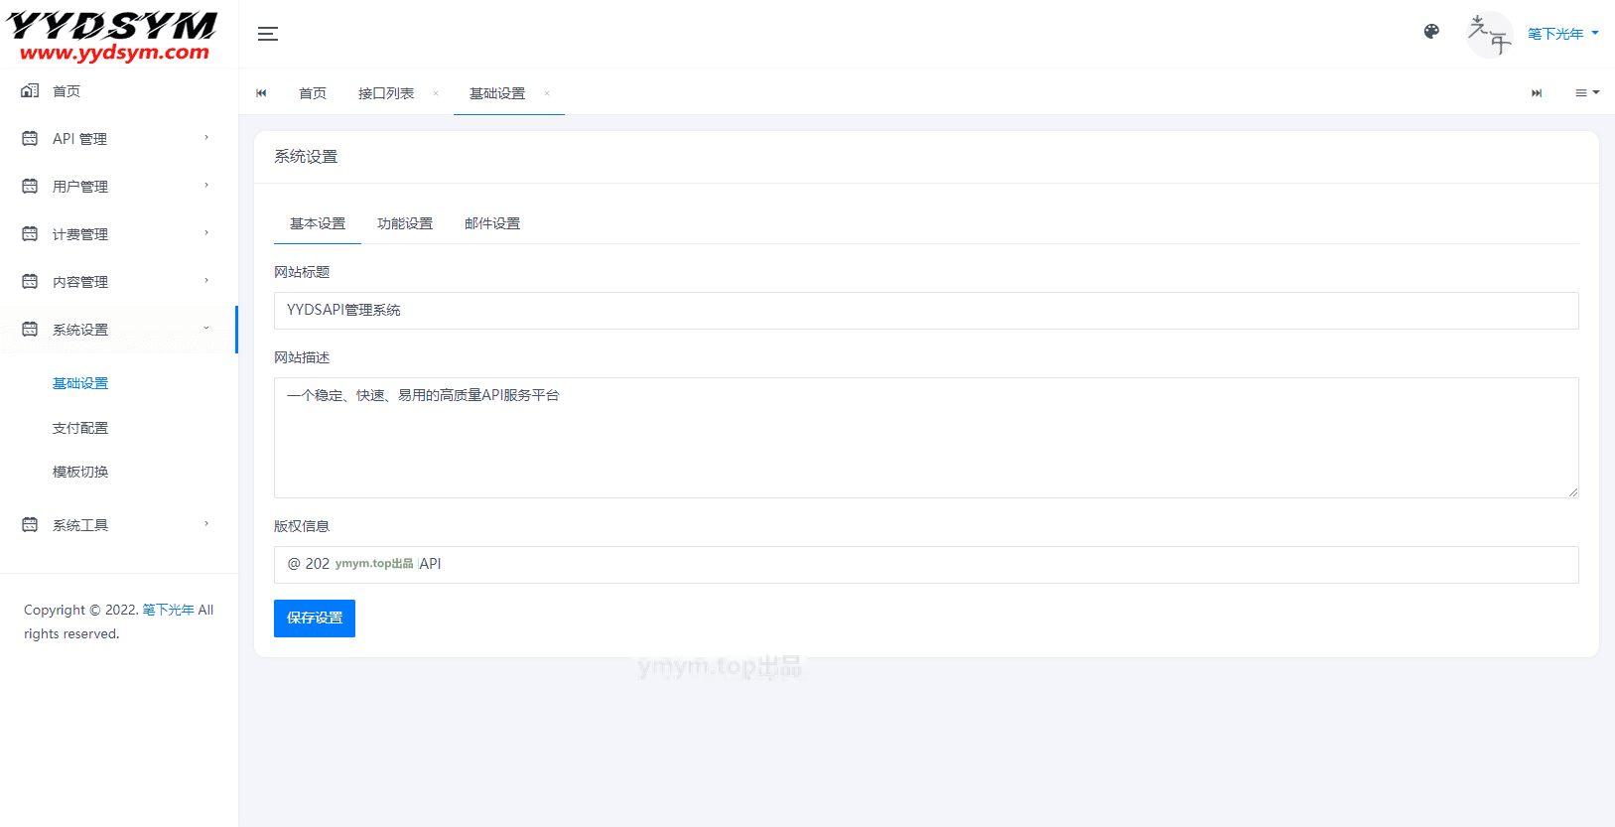Screen dimensions: 1615x827
Task: Close the 接口列表 tab
Action: tap(436, 93)
